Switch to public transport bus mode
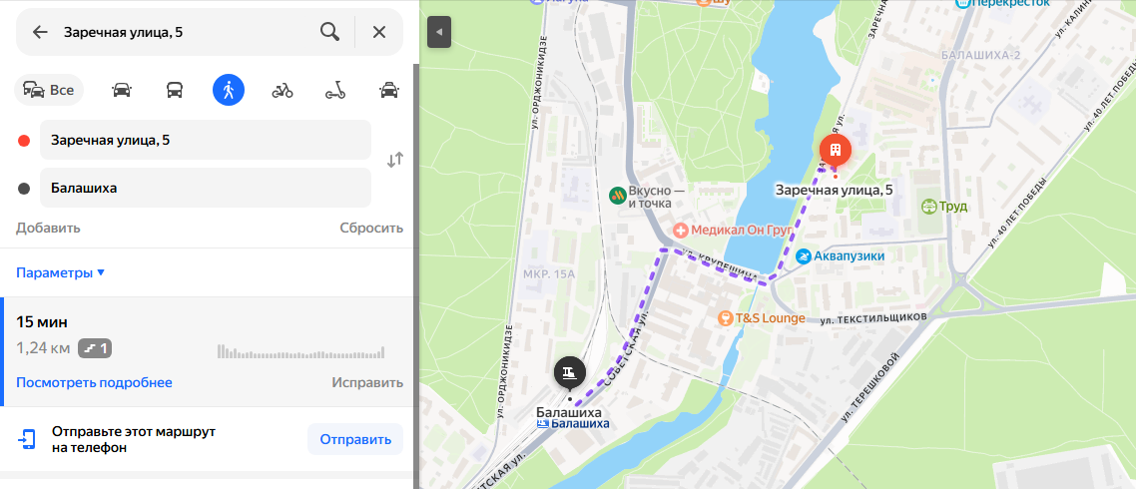Image resolution: width=1136 pixels, height=489 pixels. [175, 90]
